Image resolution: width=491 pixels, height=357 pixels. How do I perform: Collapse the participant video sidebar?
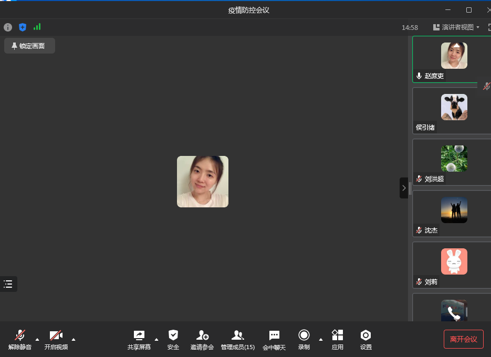[403, 187]
